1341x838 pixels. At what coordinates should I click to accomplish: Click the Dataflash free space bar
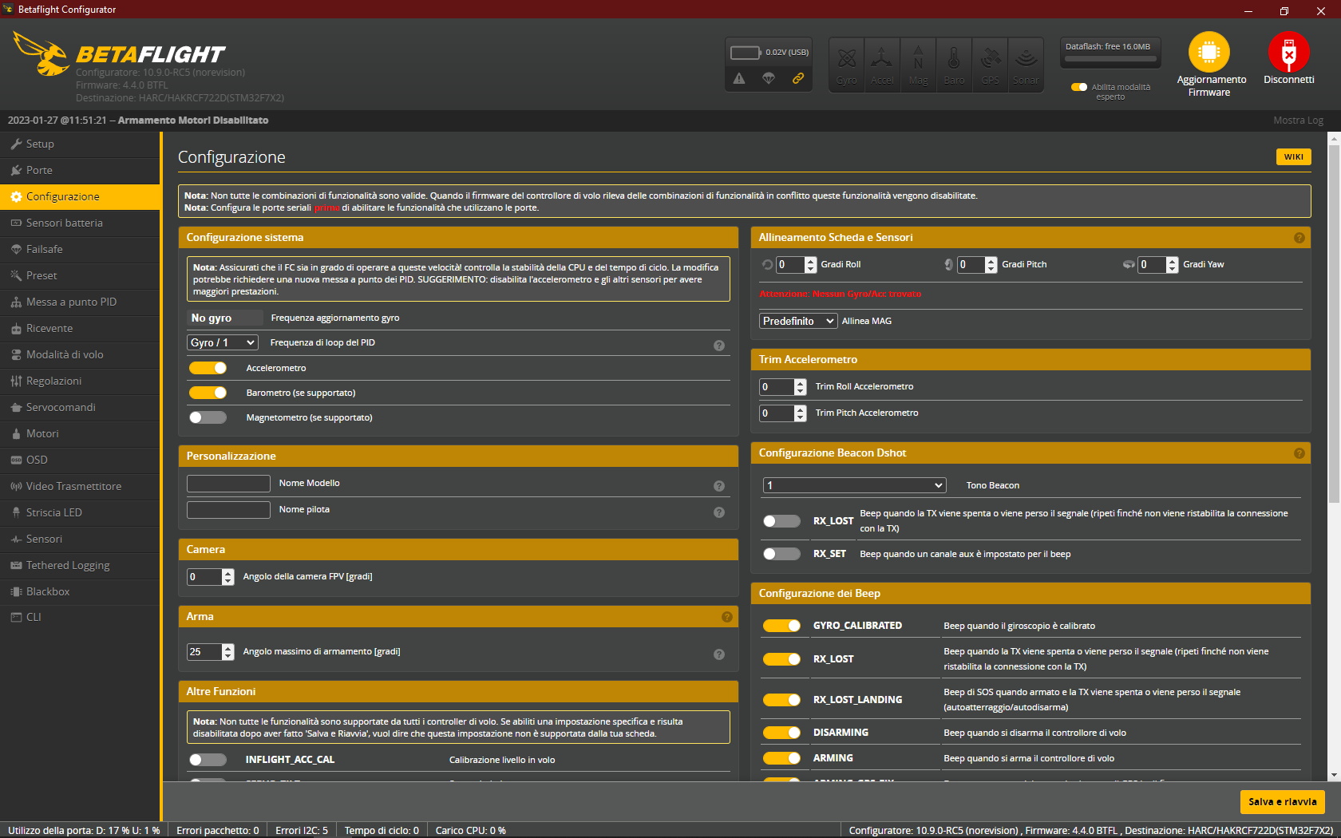(1110, 58)
